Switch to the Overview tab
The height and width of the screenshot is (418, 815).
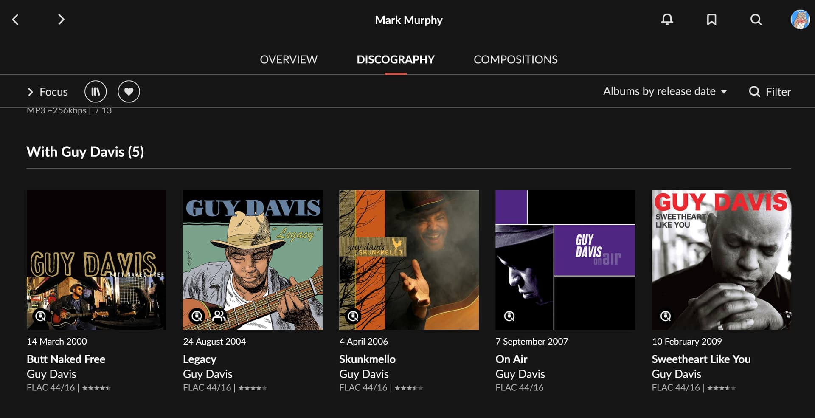[x=289, y=59]
